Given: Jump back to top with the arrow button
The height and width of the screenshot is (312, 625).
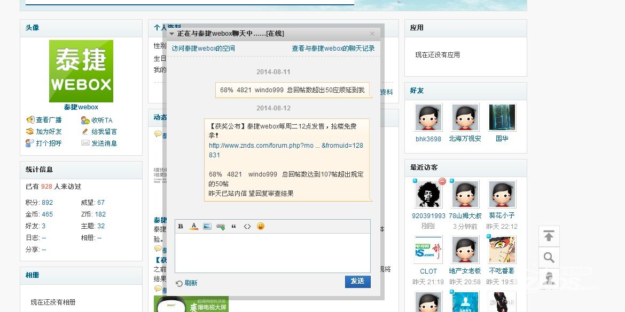Looking at the screenshot, I should [x=549, y=236].
